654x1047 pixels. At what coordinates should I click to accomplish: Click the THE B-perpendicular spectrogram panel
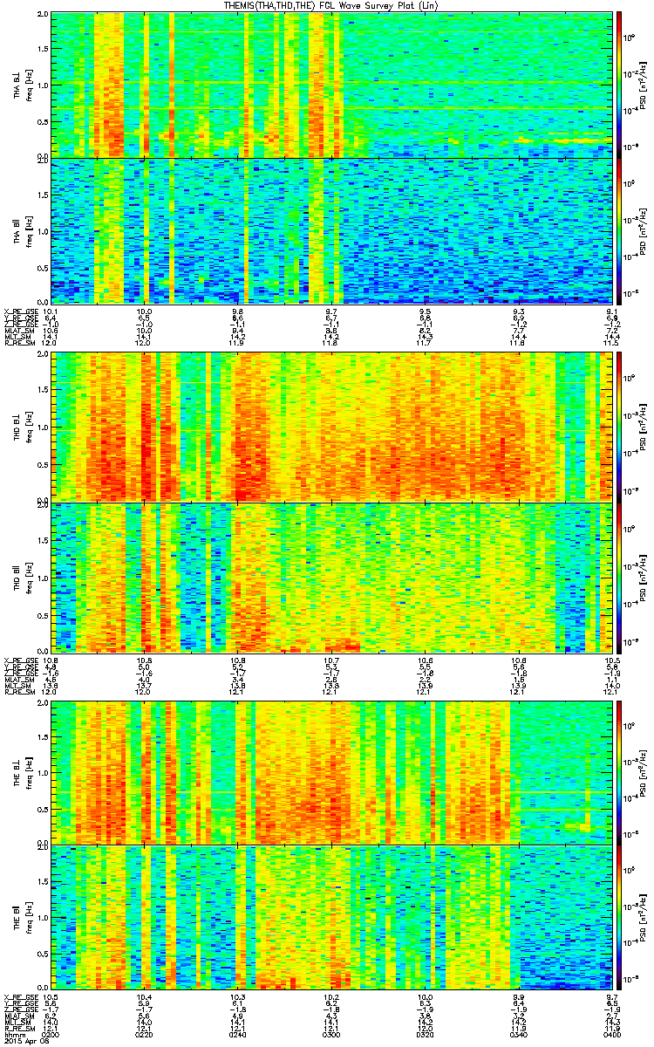pos(331,771)
